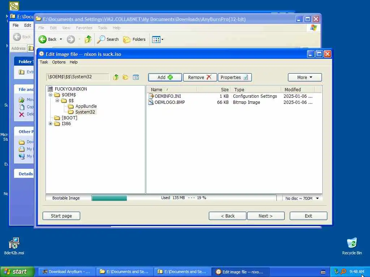Open the Task menu
Viewport: 370px width, 277px height.
(44, 62)
